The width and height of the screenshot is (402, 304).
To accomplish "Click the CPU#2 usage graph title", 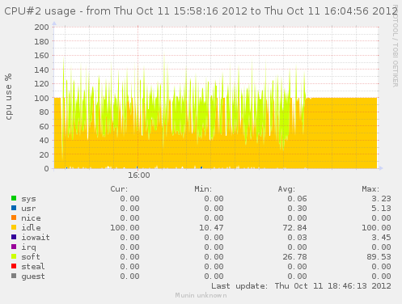I will point(201,11).
